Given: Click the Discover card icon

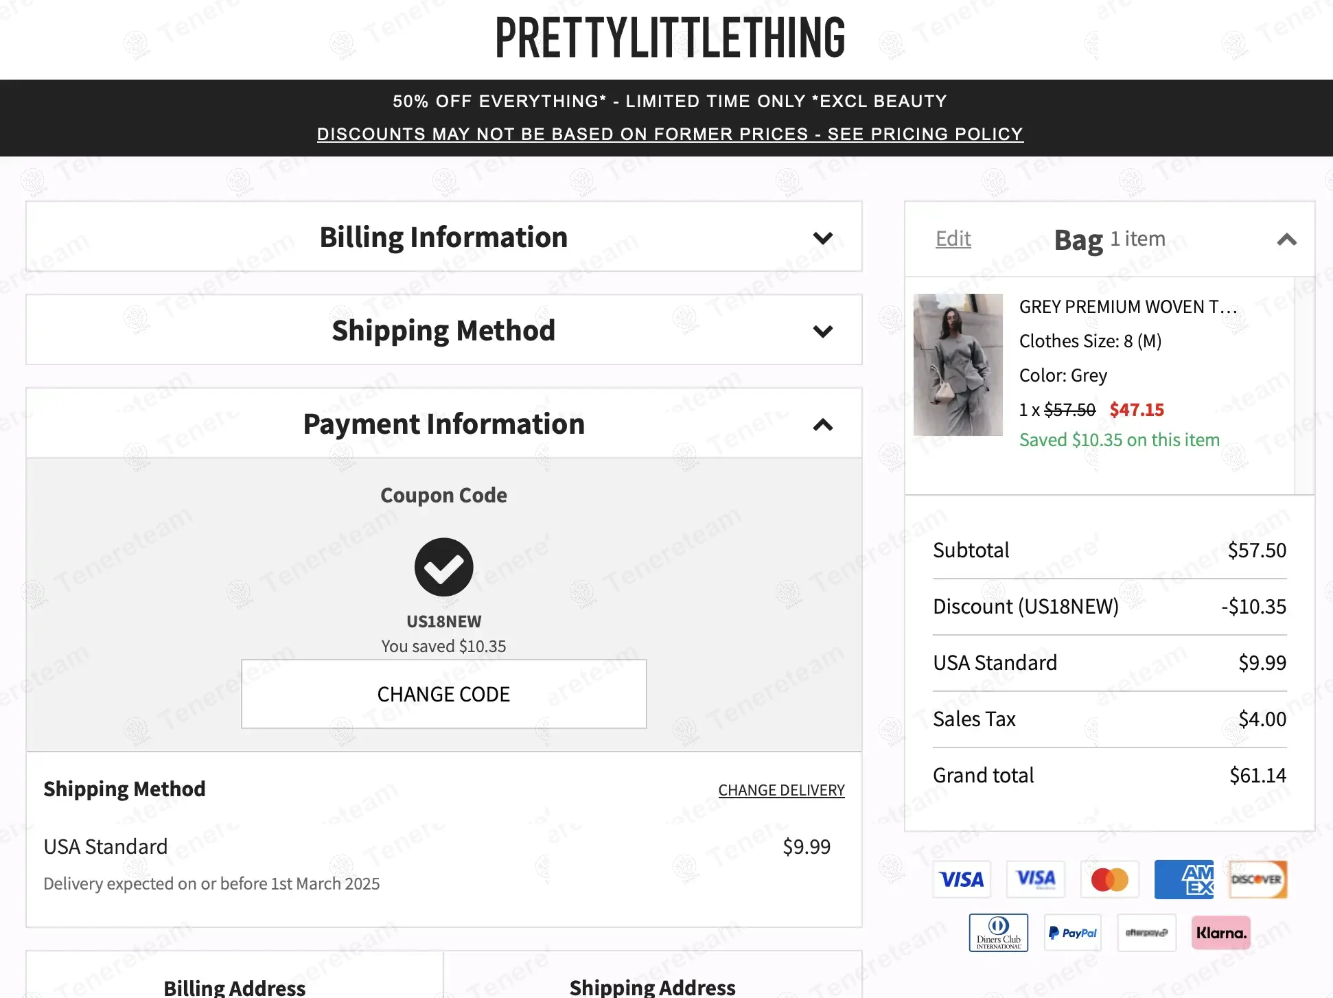Looking at the screenshot, I should (x=1257, y=879).
